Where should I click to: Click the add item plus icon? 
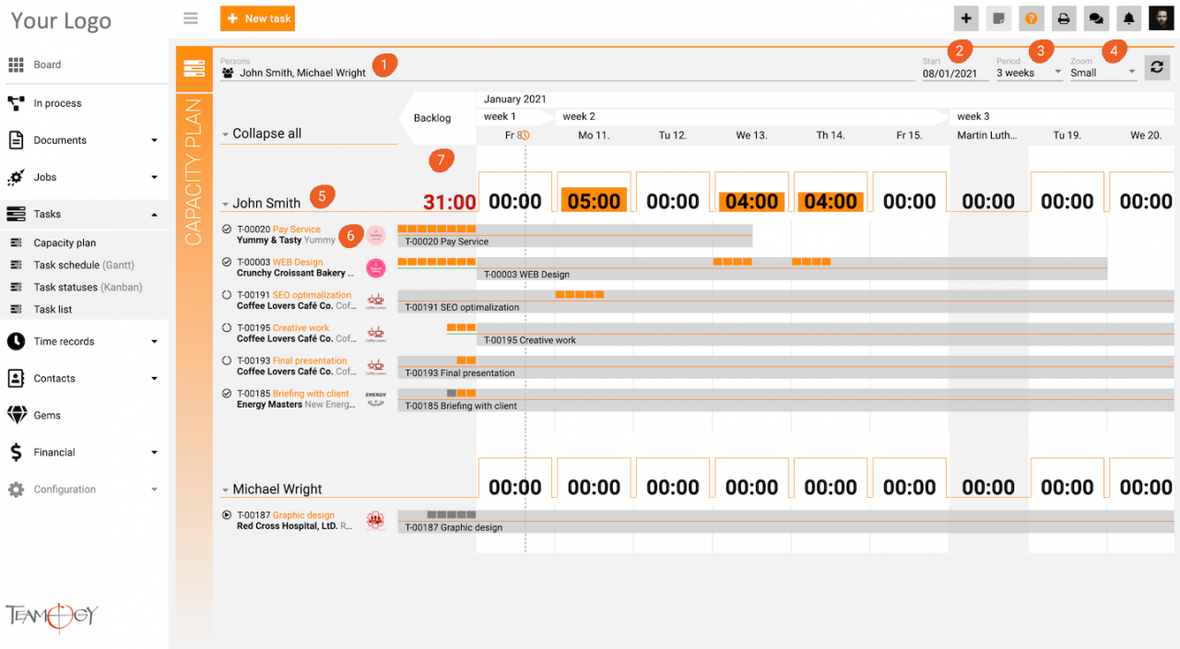coord(965,18)
